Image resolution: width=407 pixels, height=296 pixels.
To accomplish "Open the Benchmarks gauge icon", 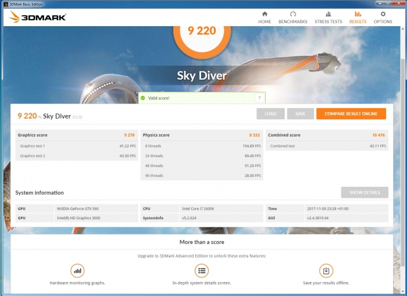I will (293, 14).
